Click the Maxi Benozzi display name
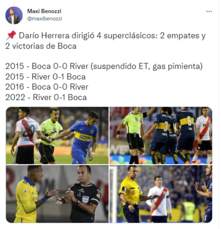This screenshot has width=221, height=229. (x=44, y=11)
